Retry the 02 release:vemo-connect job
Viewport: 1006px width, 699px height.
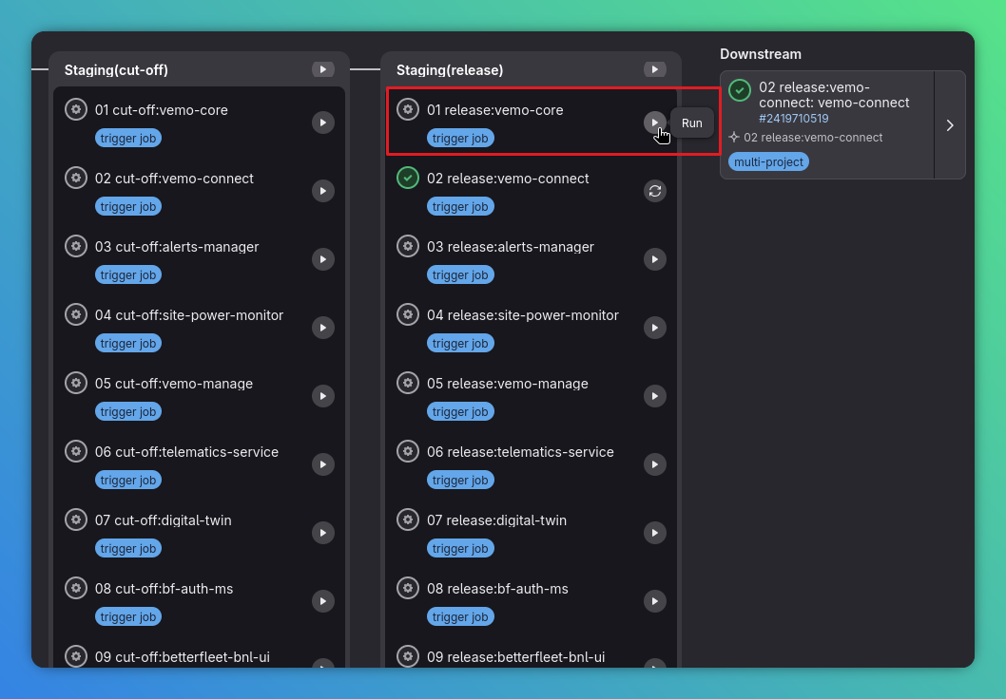[655, 191]
